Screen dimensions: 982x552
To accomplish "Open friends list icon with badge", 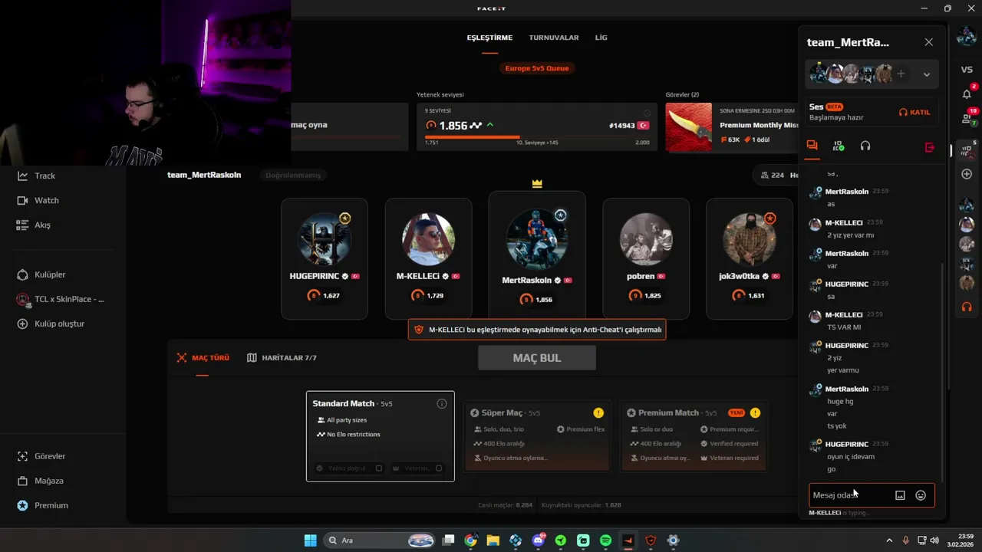I will tap(967, 118).
